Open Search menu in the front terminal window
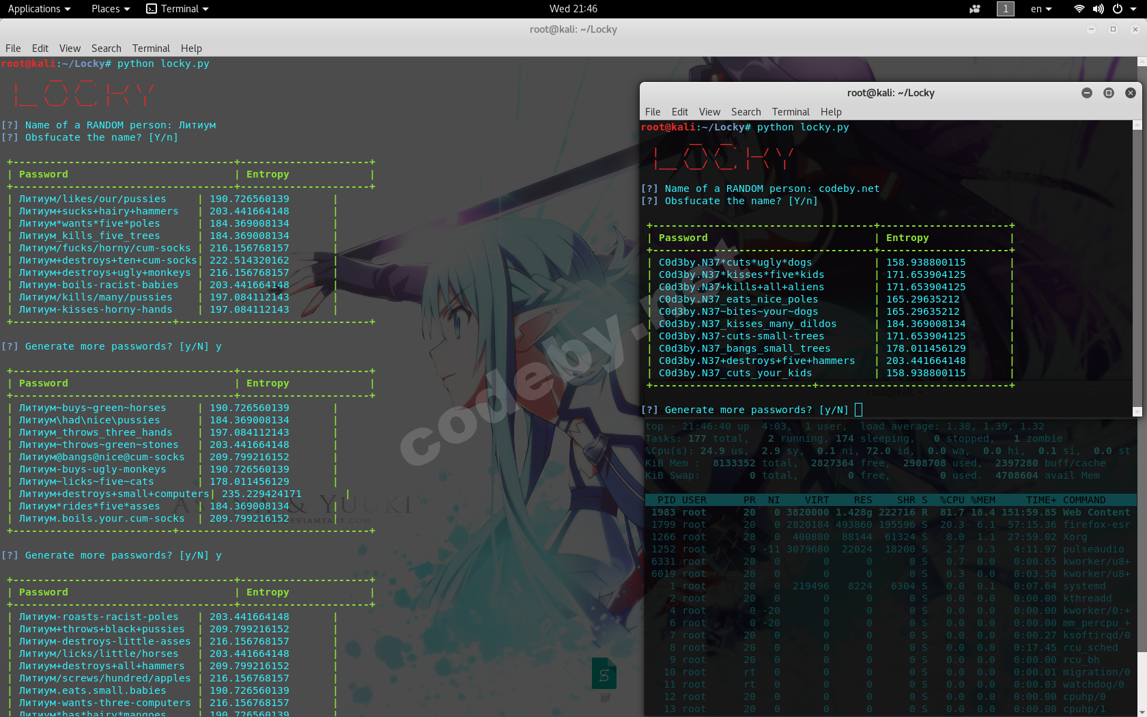The image size is (1147, 717). [746, 112]
